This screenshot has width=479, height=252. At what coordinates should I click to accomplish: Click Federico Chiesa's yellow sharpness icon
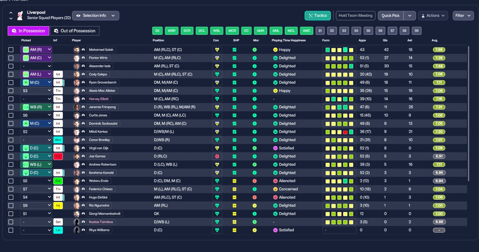click(x=235, y=189)
